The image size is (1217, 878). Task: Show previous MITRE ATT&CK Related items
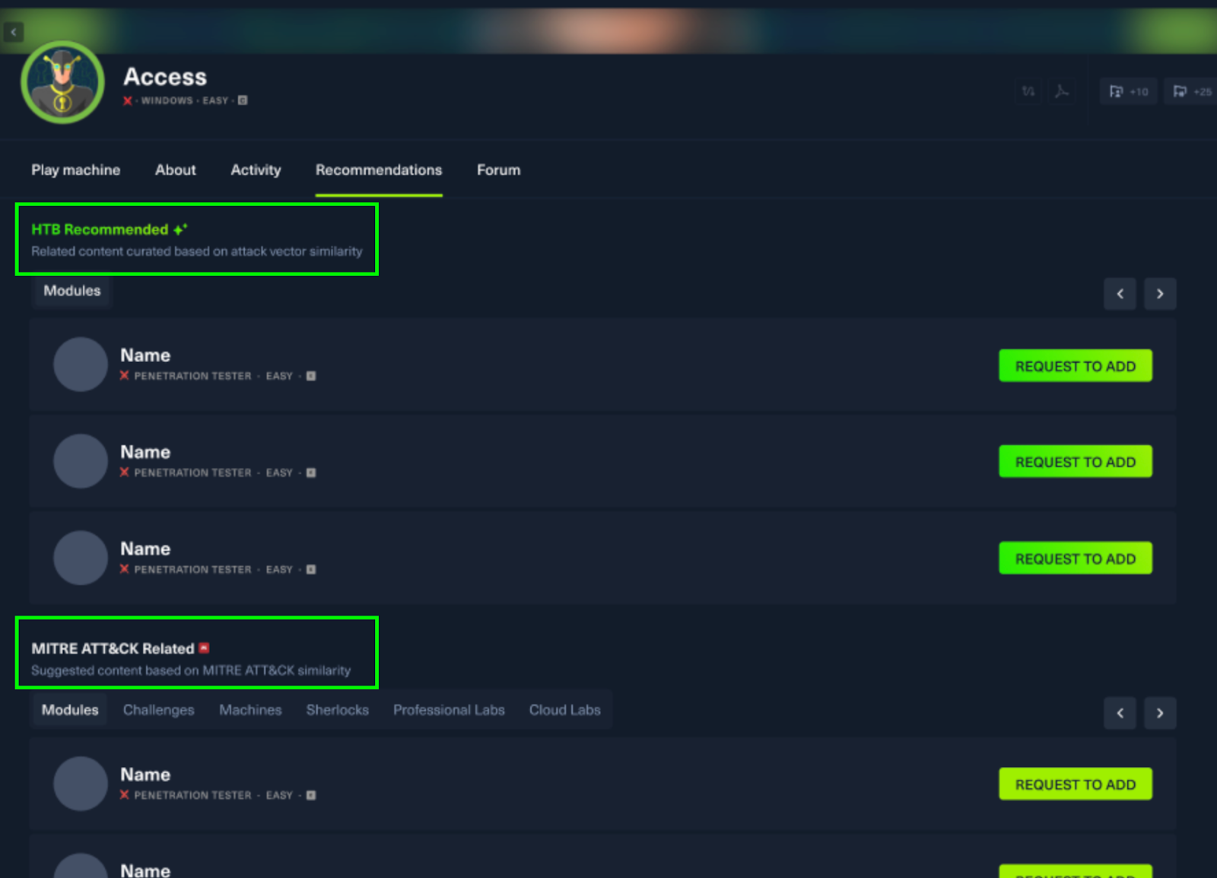1120,713
